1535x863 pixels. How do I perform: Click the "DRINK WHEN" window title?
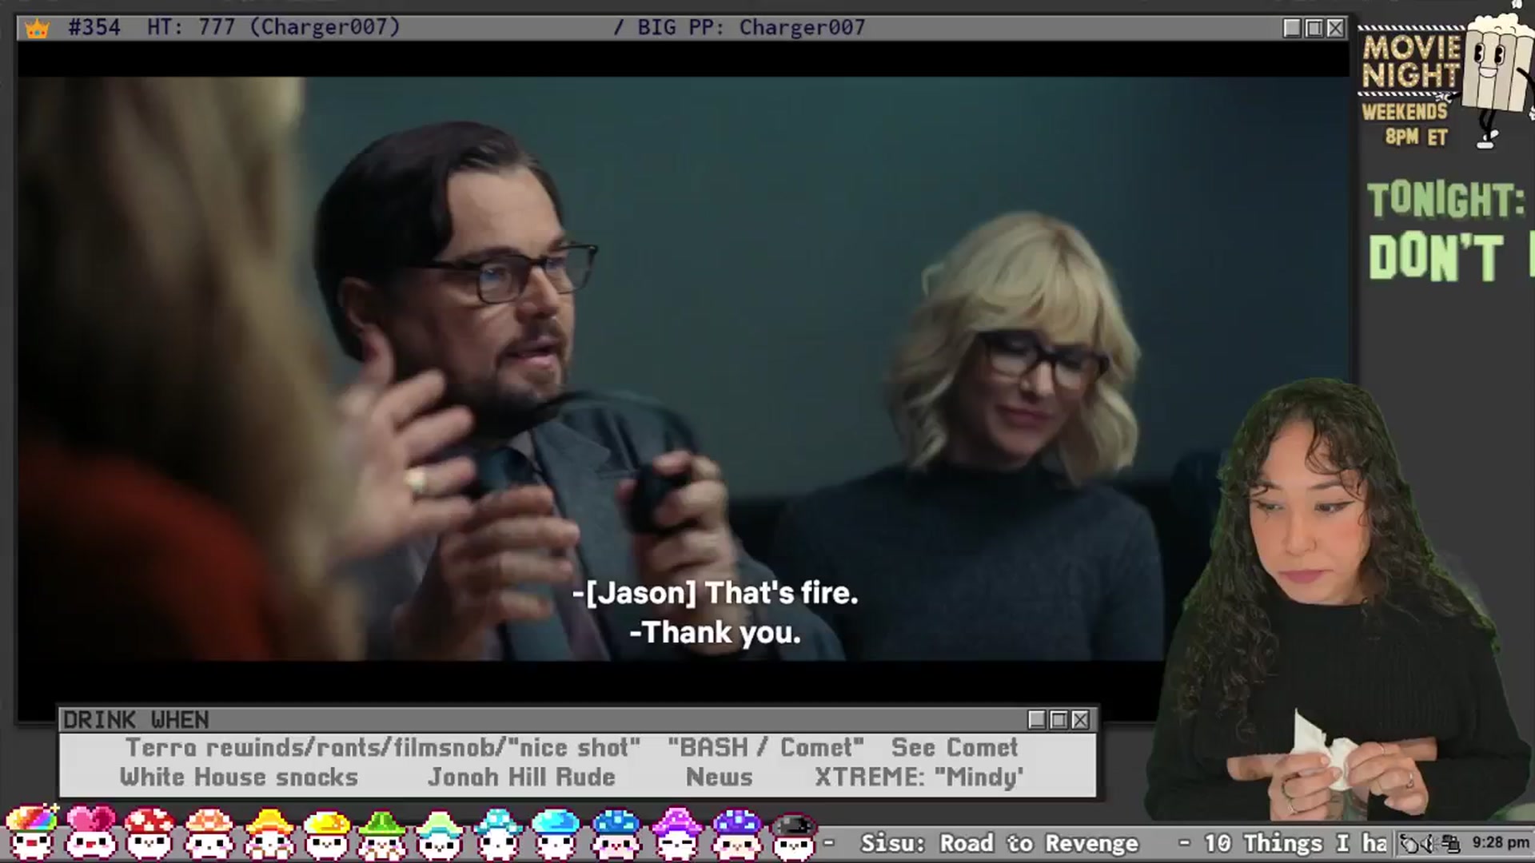pos(136,720)
